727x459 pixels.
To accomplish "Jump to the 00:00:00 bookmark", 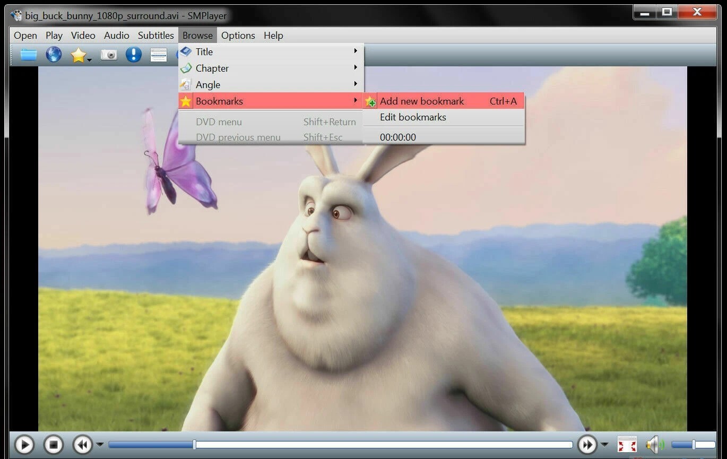I will pos(444,137).
